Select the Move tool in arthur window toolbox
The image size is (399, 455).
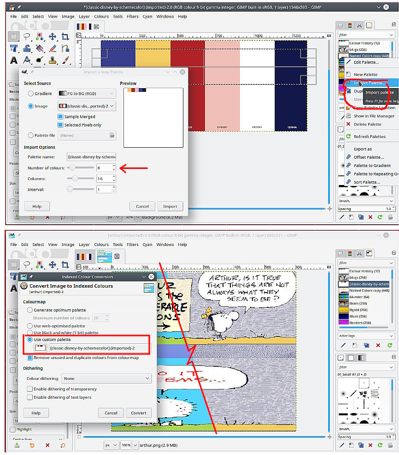(x=53, y=264)
